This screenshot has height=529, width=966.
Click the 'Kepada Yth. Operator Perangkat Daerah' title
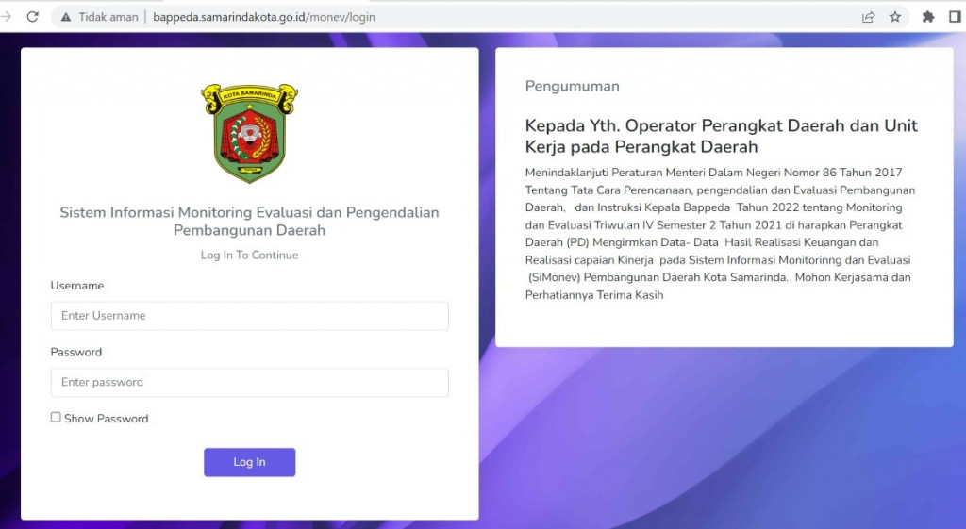coord(722,136)
